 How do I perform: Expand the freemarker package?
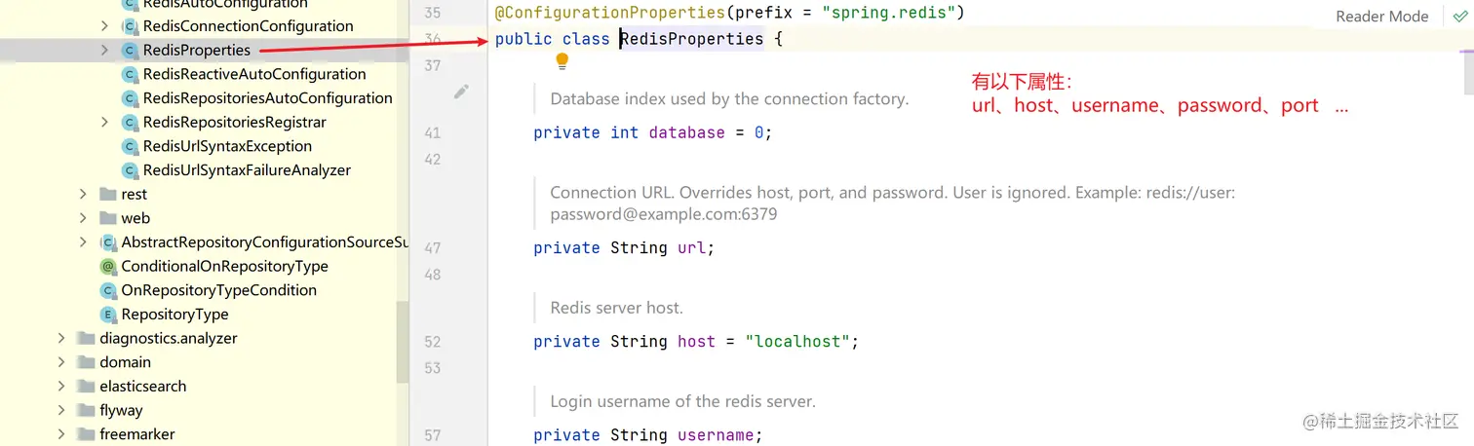pyautogui.click(x=62, y=434)
